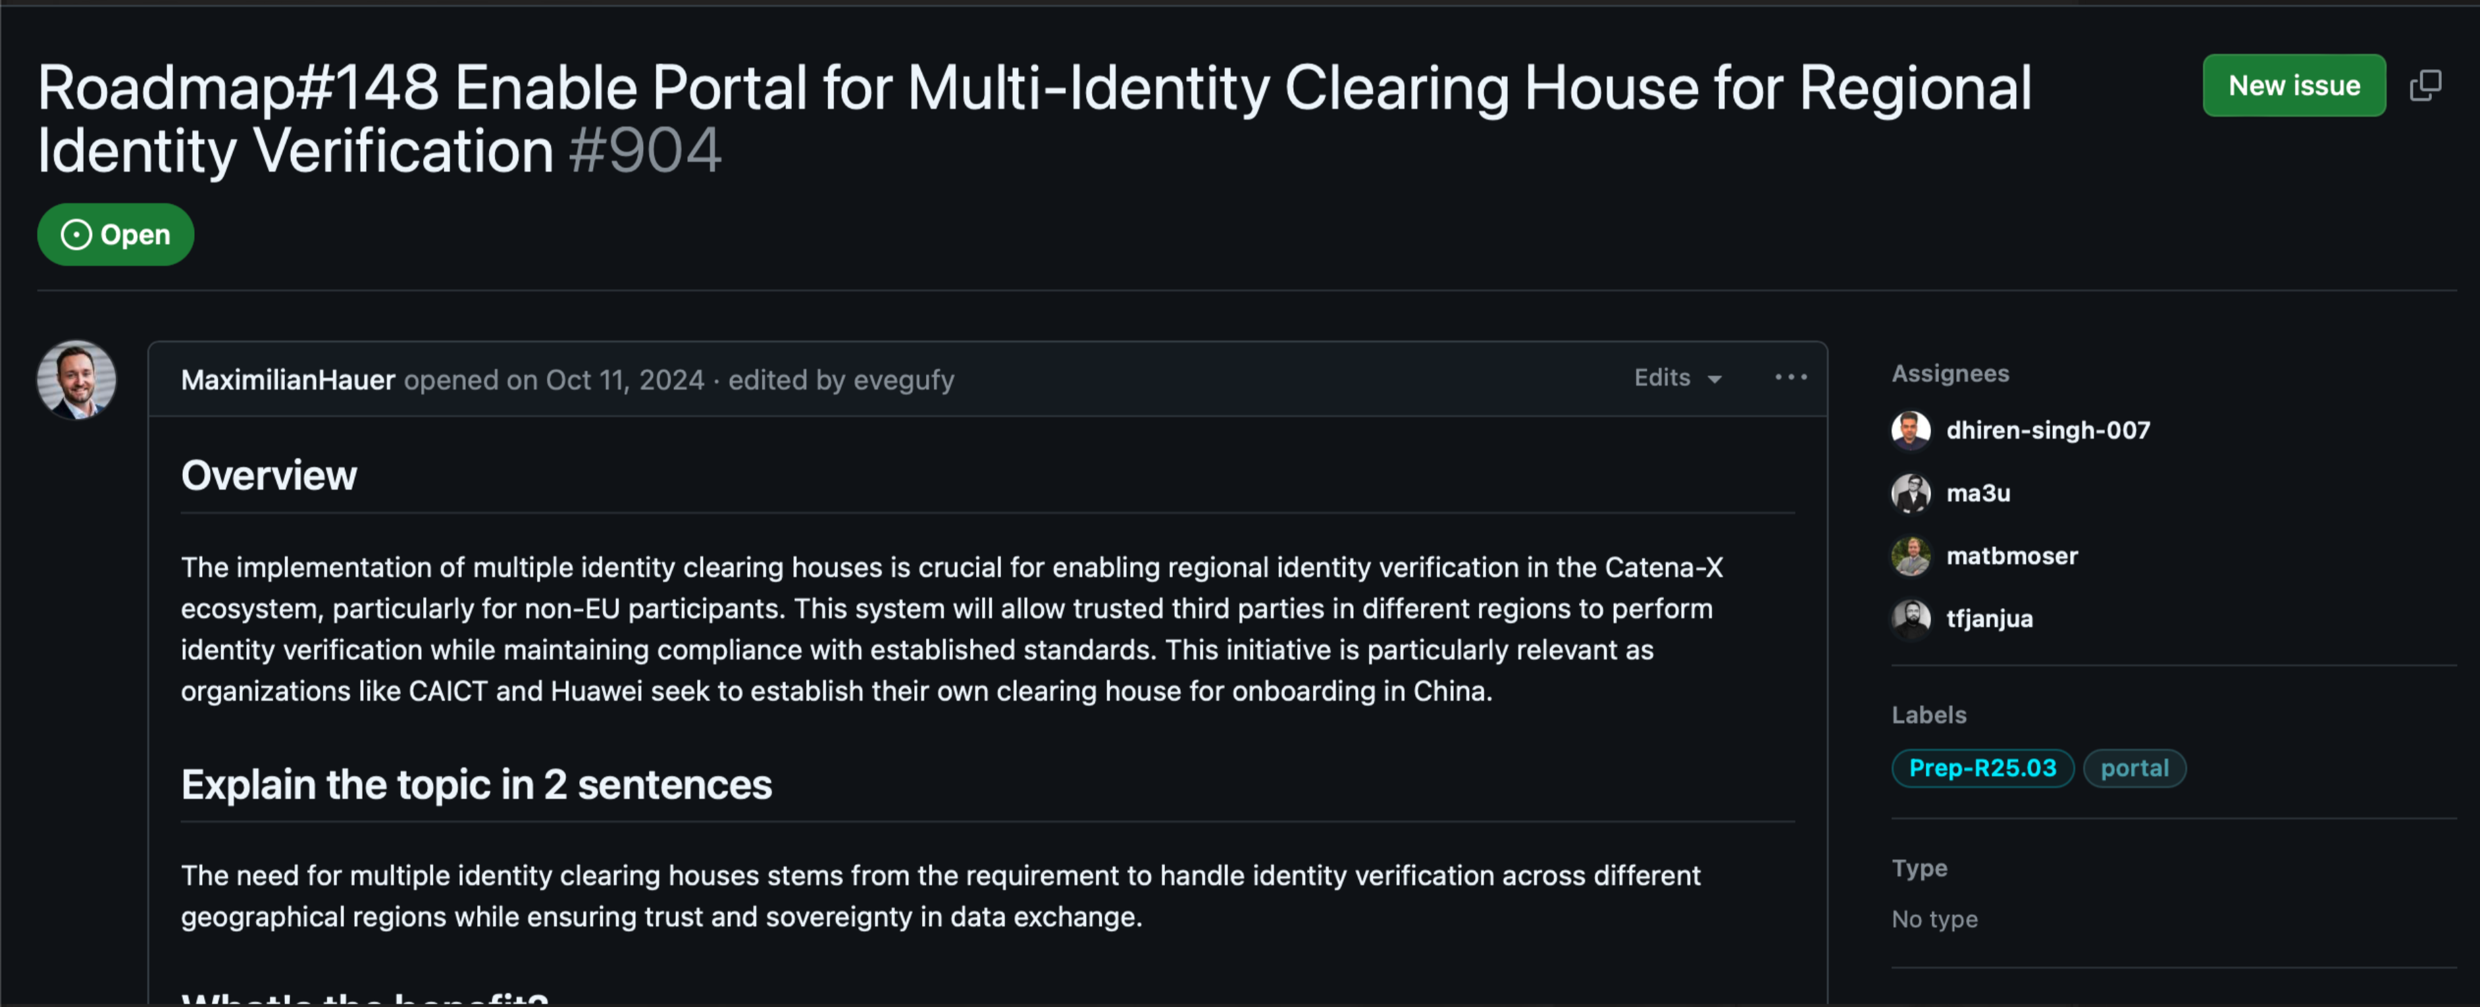The height and width of the screenshot is (1007, 2480).
Task: Select the Prep-R25.03 label
Action: [1982, 768]
